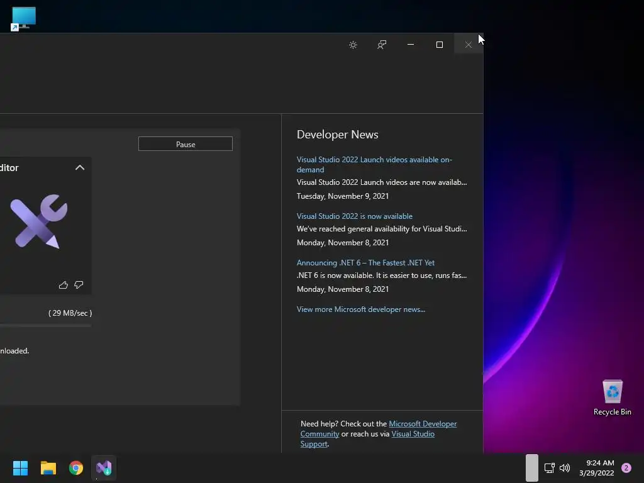Click the Tuesday, November 9, 2021 date
Viewport: 644px width, 483px height.
tap(343, 196)
